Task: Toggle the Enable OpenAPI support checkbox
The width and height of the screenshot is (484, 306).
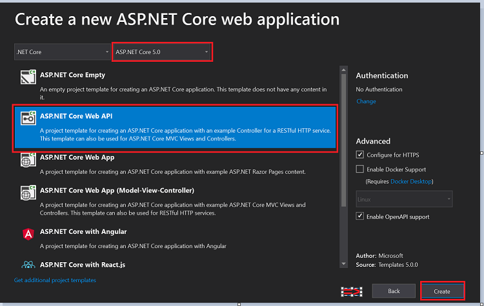Action: click(360, 216)
